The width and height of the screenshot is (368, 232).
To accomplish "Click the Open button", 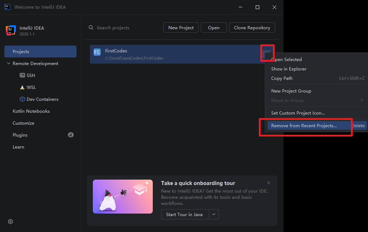I will click(214, 28).
